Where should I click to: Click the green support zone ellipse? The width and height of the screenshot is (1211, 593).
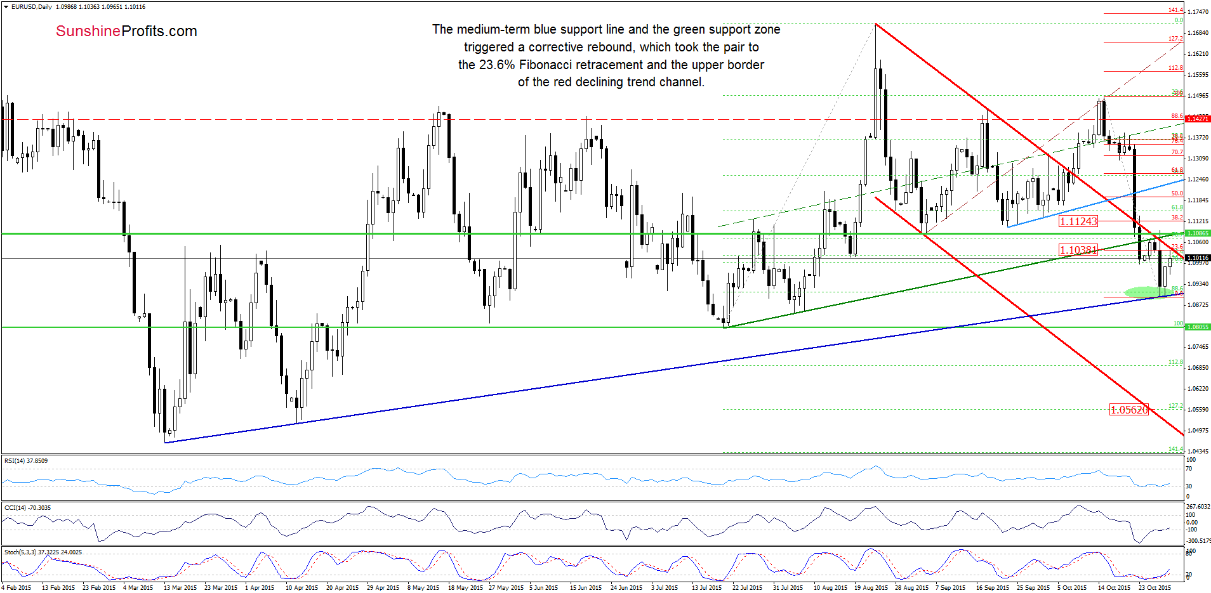[x=1148, y=292]
